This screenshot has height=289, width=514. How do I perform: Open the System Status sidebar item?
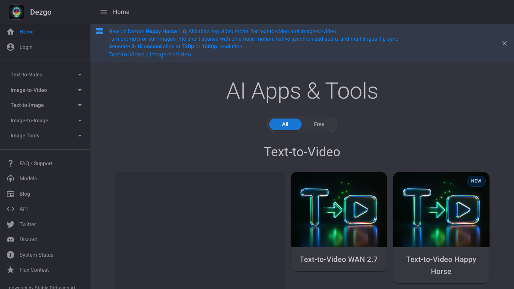[45, 255]
